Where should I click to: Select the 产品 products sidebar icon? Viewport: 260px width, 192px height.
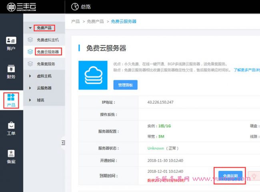click(11, 100)
